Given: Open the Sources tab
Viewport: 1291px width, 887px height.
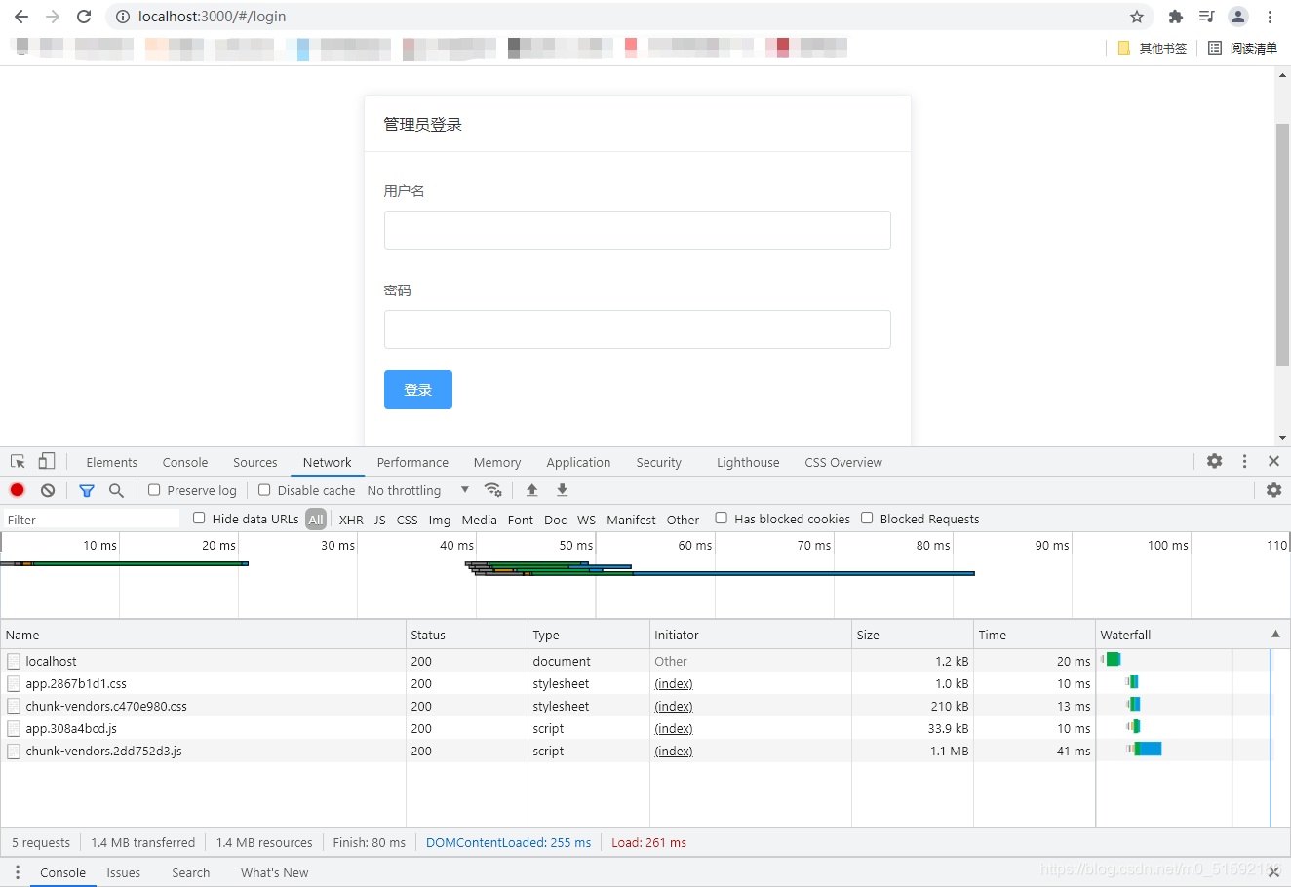Looking at the screenshot, I should click(x=254, y=462).
